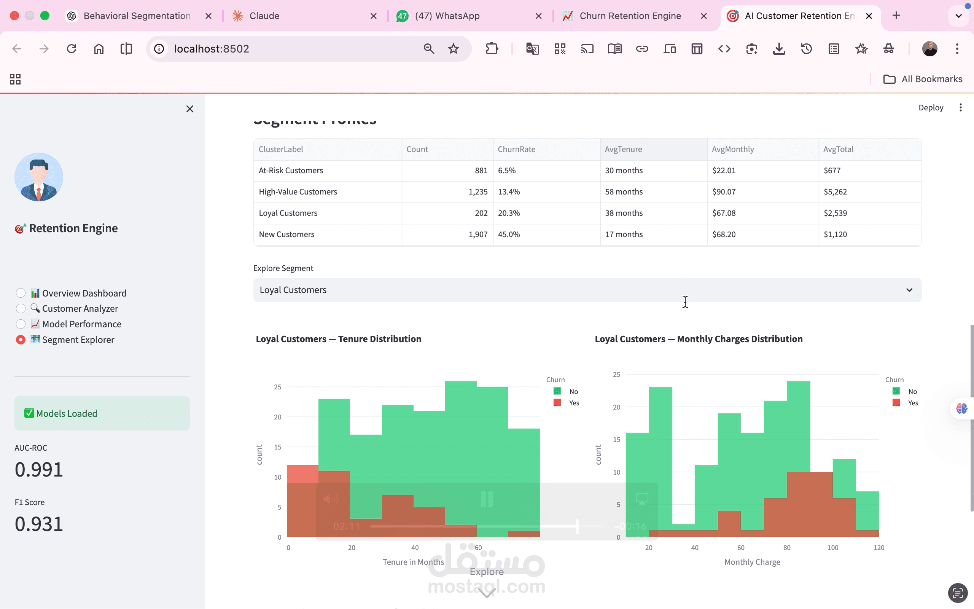Open the history clock icon
The height and width of the screenshot is (609, 974).
coord(806,49)
